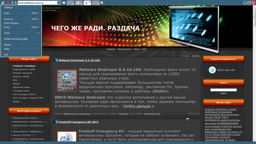Open Информация о сайте in the site menu

pos(24,69)
